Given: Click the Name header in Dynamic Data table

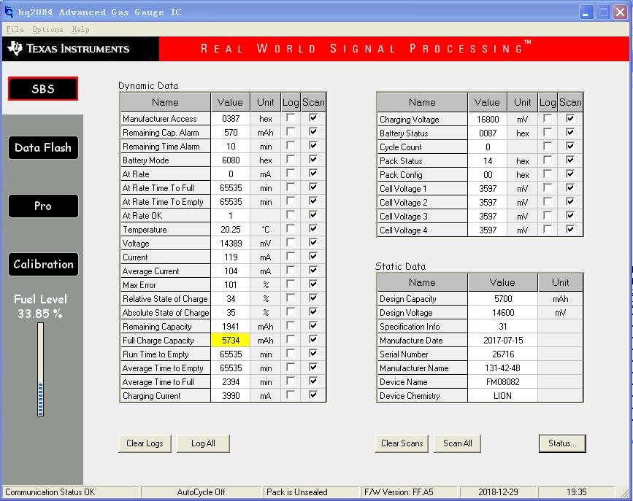Looking at the screenshot, I should (x=165, y=102).
